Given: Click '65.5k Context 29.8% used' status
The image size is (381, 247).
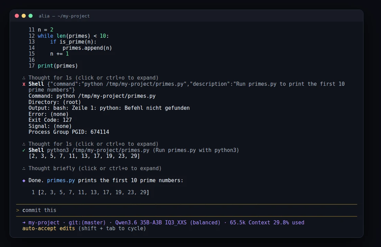Looking at the screenshot, I should [x=267, y=222].
